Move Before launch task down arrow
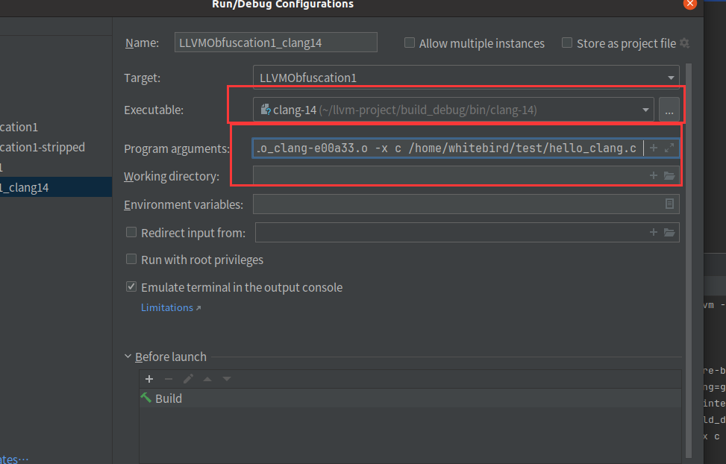726x464 pixels. click(x=226, y=379)
